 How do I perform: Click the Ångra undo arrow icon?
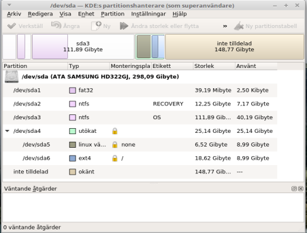pyautogui.click(x=56, y=26)
